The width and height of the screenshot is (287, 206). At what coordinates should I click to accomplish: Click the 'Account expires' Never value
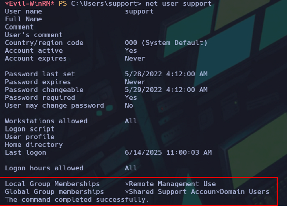135,58
